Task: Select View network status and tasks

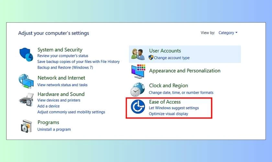Action: pyautogui.click(x=62, y=85)
